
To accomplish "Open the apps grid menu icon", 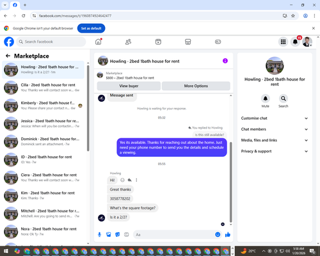I will pos(283,42).
